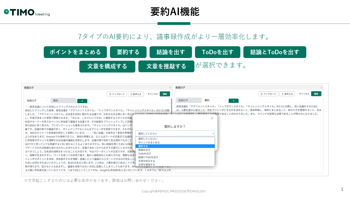This screenshot has height=197, width=350.
Task: Close the 要約しますか dialog
Action: 212,118
